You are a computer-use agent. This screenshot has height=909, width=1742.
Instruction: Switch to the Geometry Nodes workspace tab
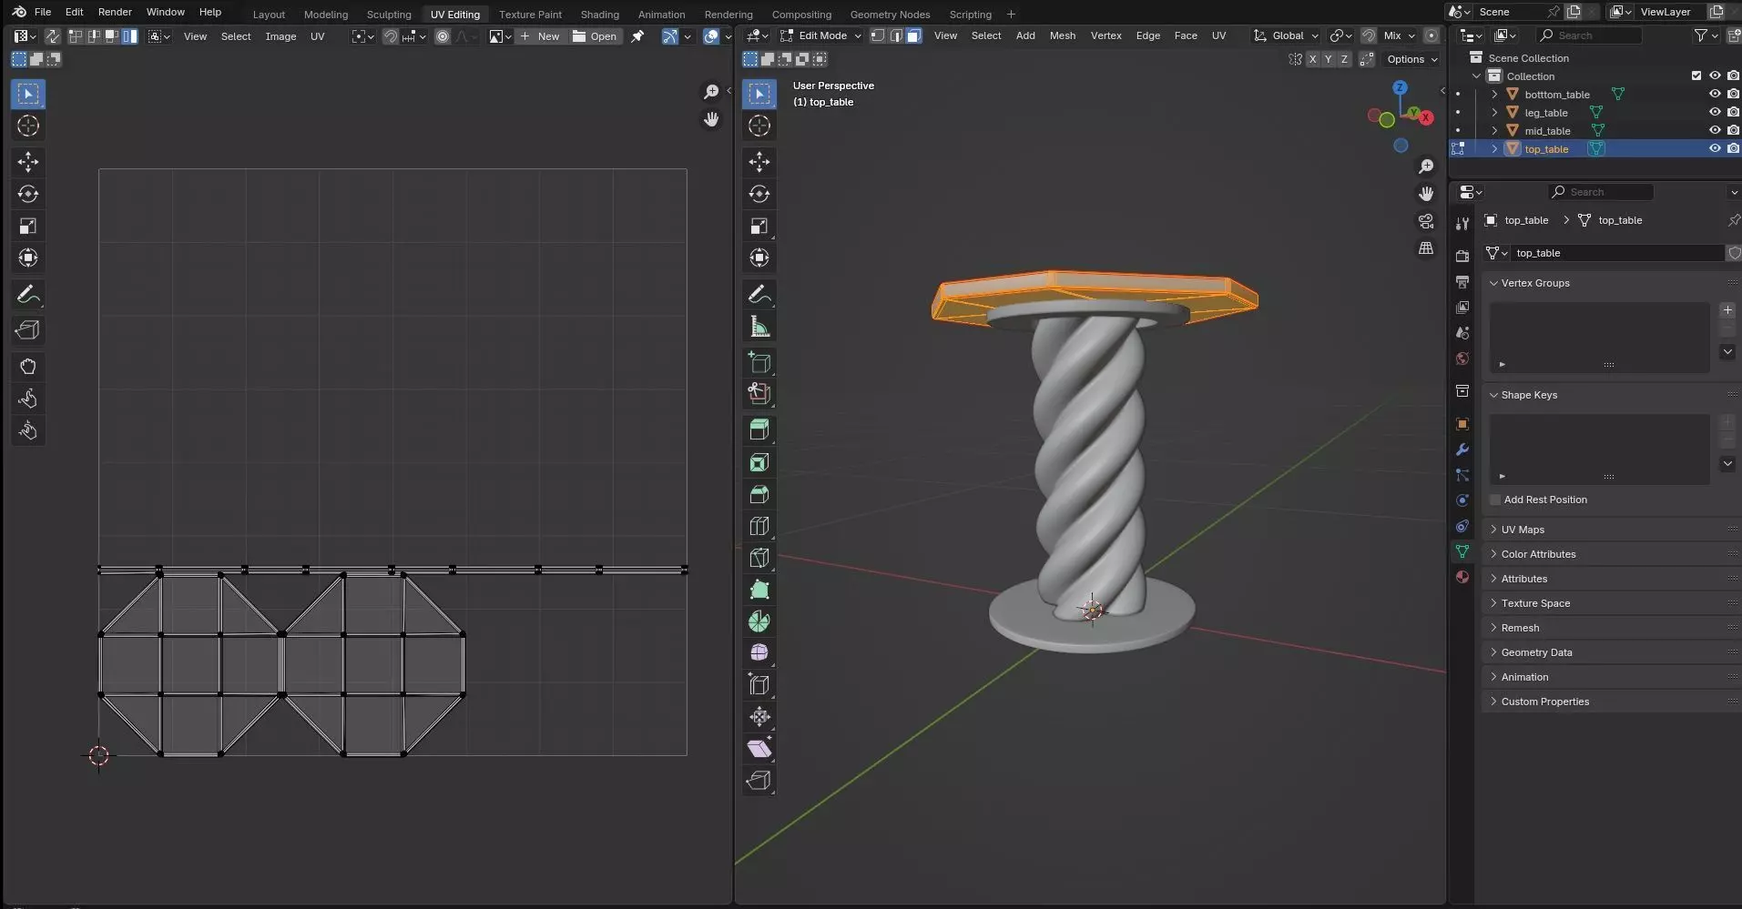click(x=890, y=15)
